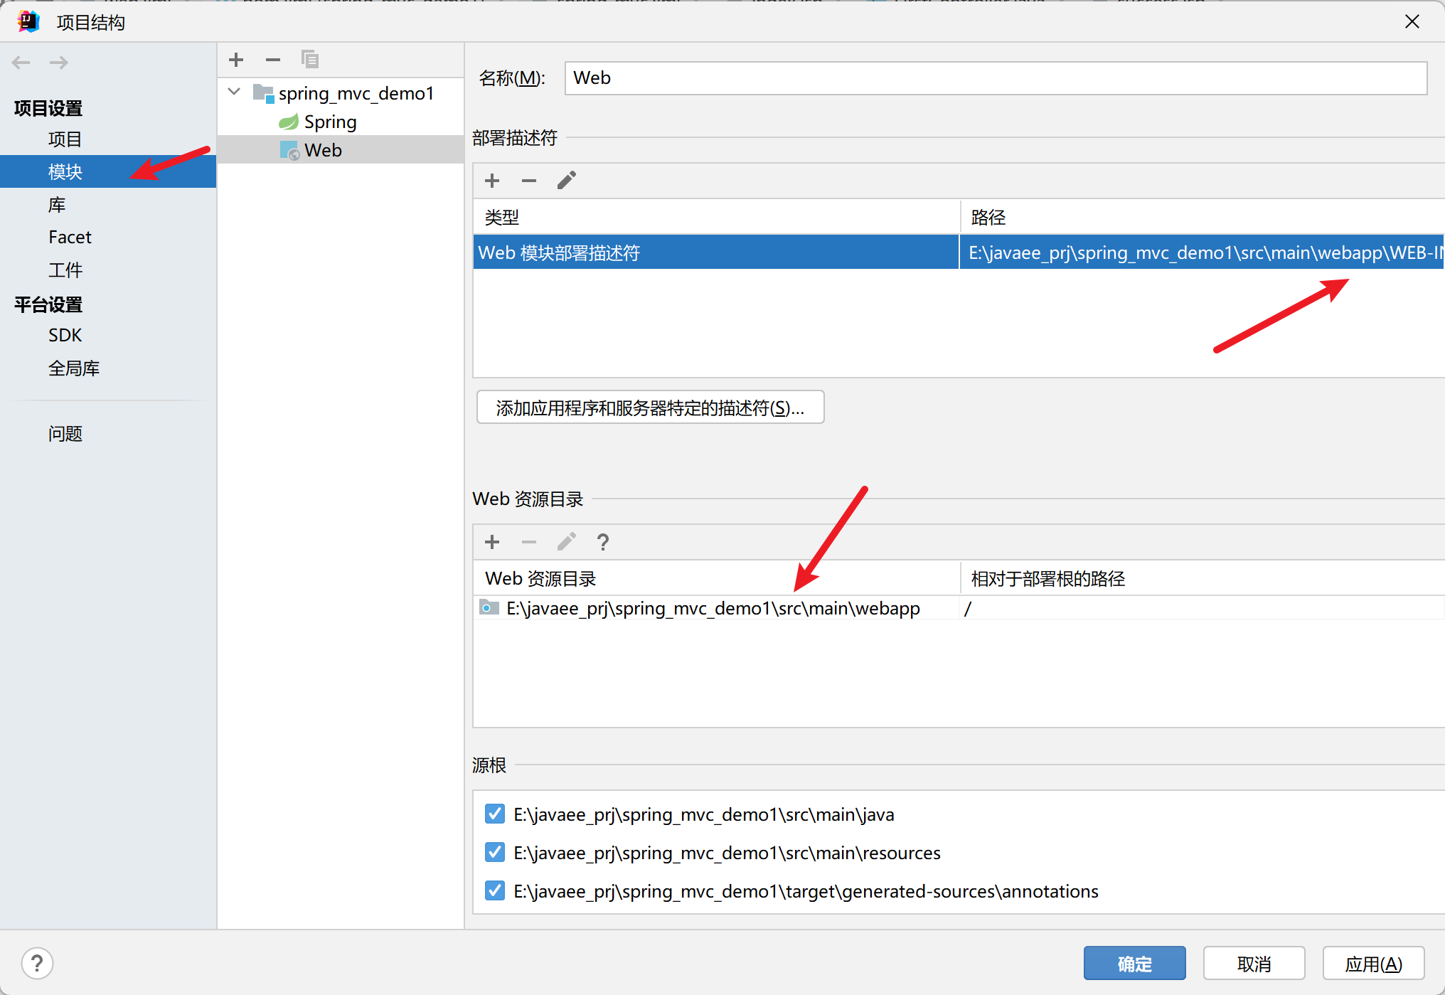Click the 名称 name input field
The height and width of the screenshot is (995, 1445).
point(996,78)
